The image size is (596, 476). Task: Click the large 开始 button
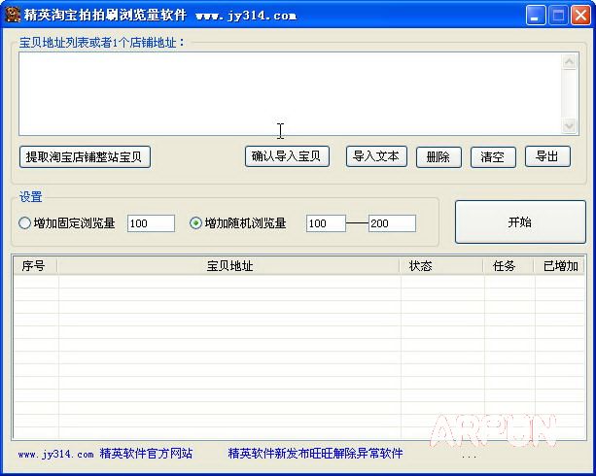(x=520, y=221)
